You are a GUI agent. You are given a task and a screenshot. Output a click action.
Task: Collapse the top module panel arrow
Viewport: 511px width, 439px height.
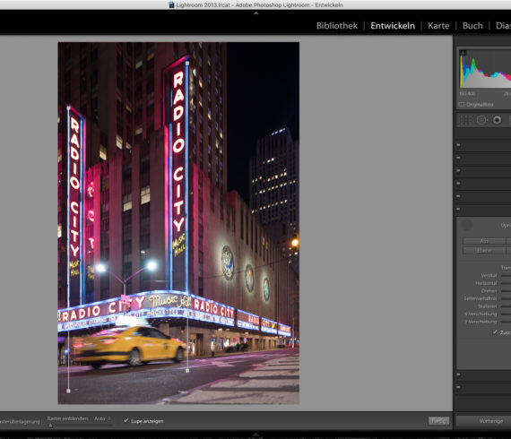click(255, 13)
